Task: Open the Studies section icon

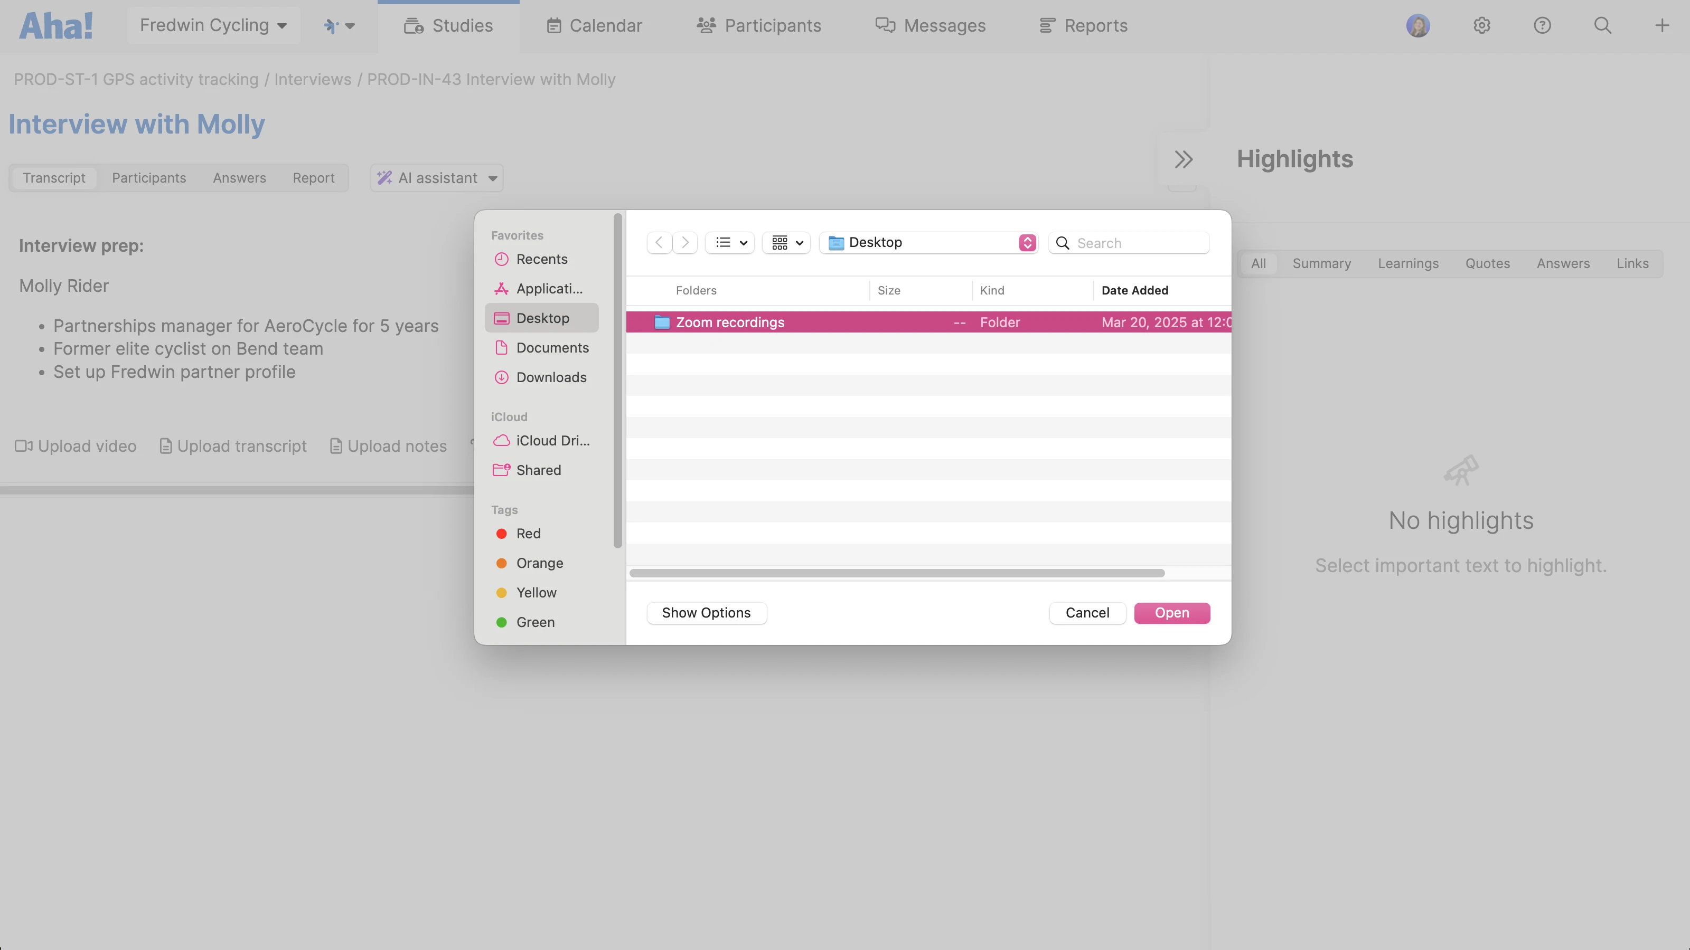Action: click(x=414, y=25)
